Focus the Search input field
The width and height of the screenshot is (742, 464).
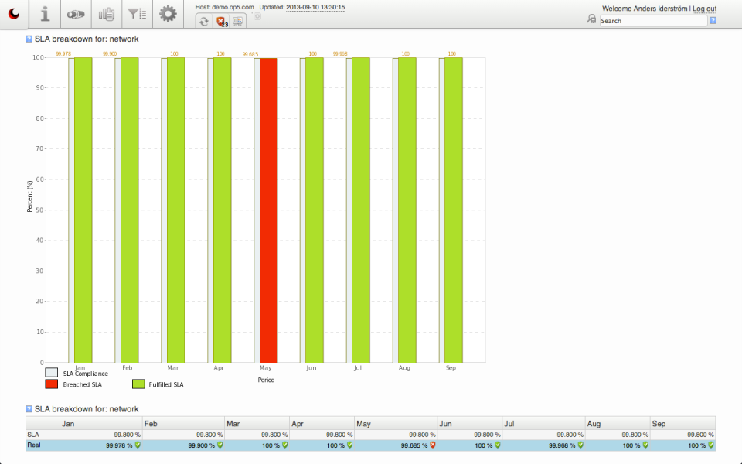point(654,21)
